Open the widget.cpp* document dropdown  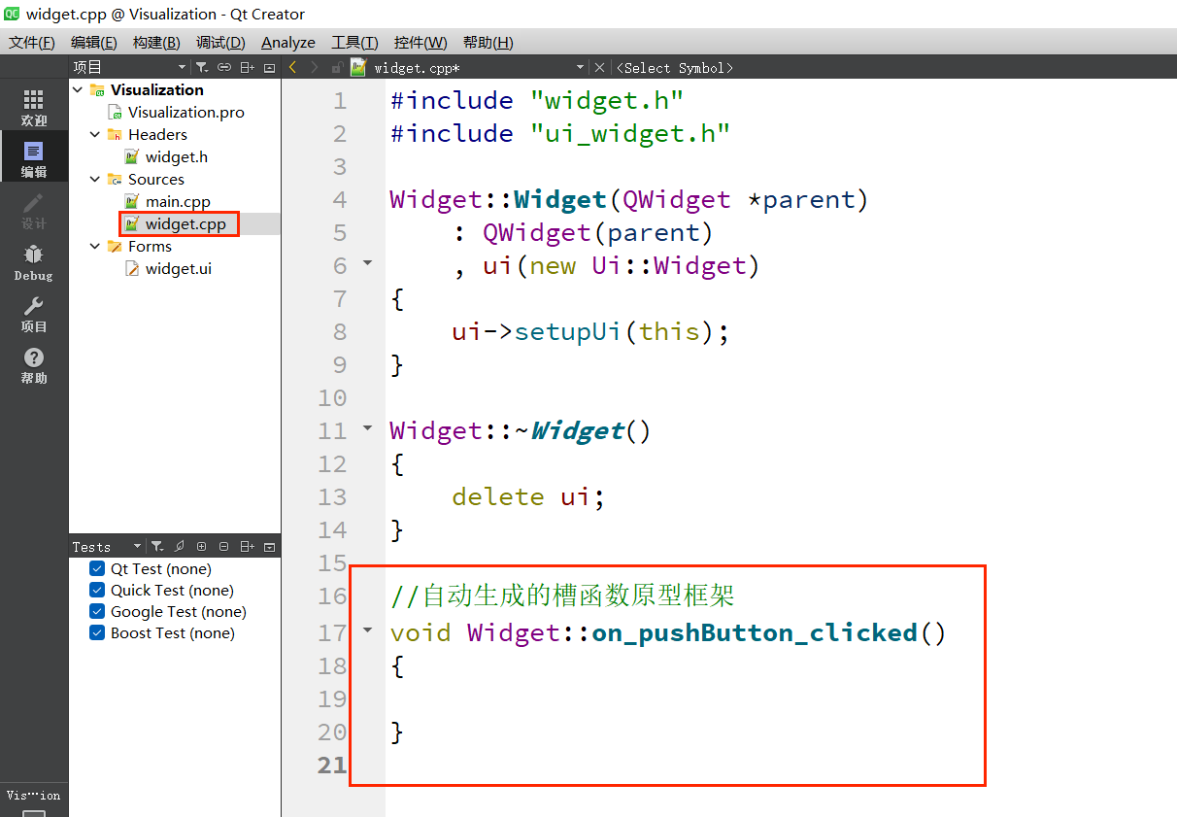[479, 67]
